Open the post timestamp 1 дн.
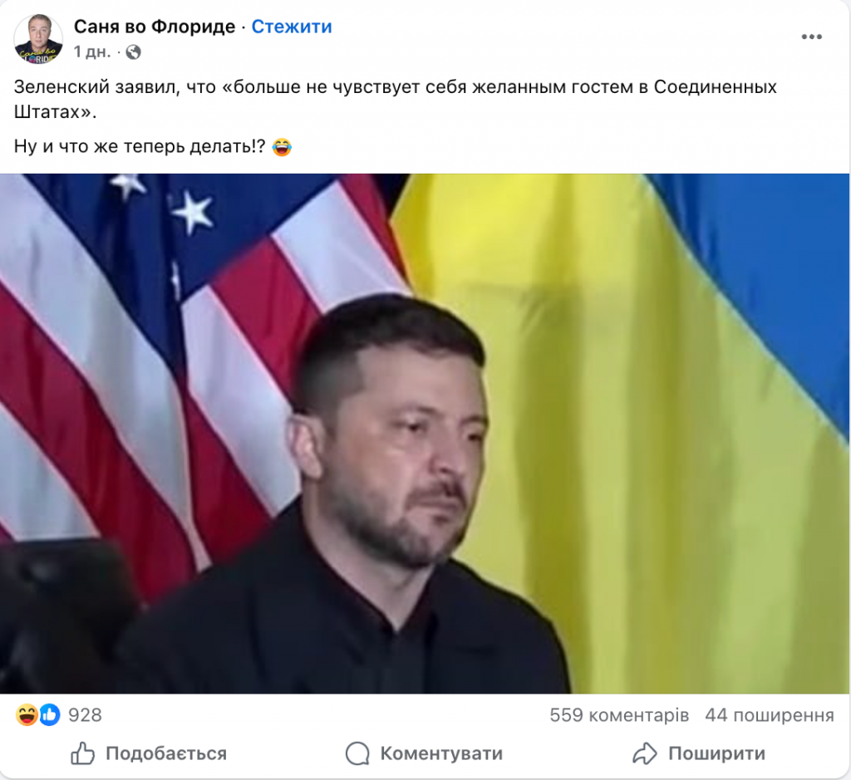The height and width of the screenshot is (780, 851). point(91,52)
